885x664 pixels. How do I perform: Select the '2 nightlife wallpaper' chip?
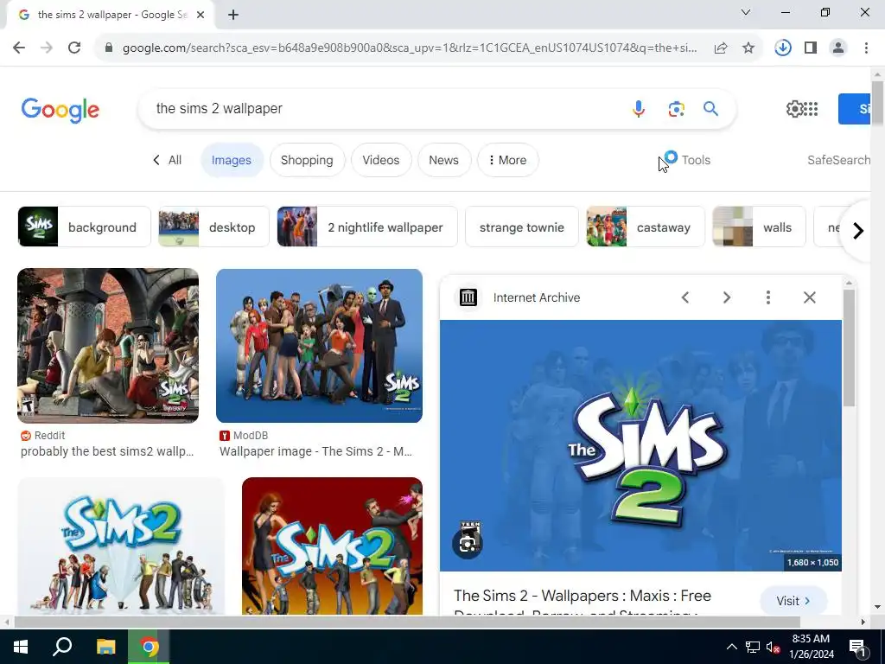pyautogui.click(x=366, y=227)
